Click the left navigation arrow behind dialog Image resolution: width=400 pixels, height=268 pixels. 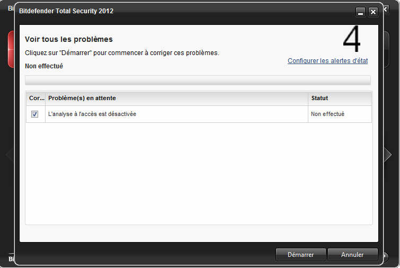click(x=10, y=154)
